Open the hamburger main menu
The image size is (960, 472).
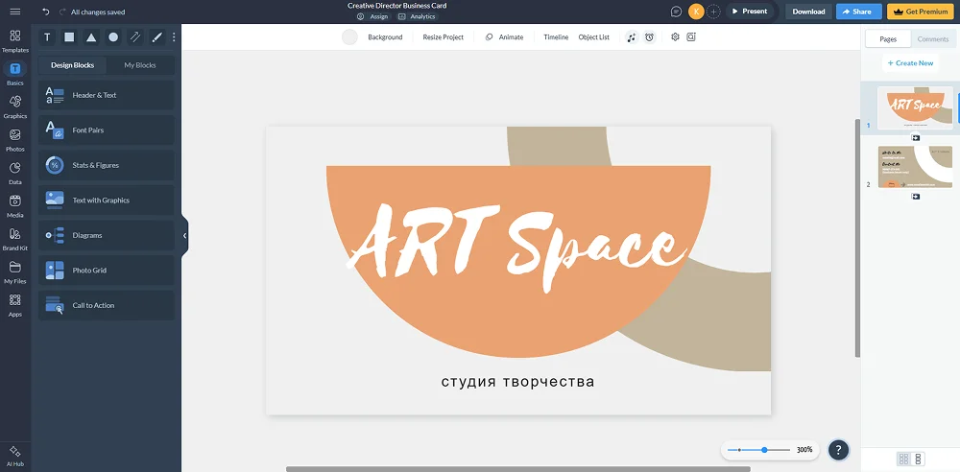point(15,12)
